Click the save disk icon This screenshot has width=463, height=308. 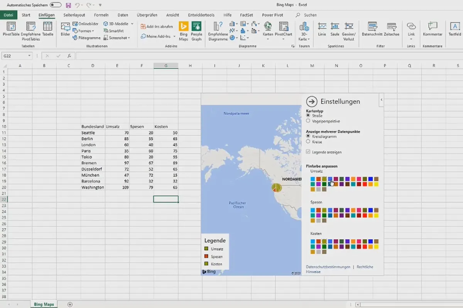pos(68,5)
